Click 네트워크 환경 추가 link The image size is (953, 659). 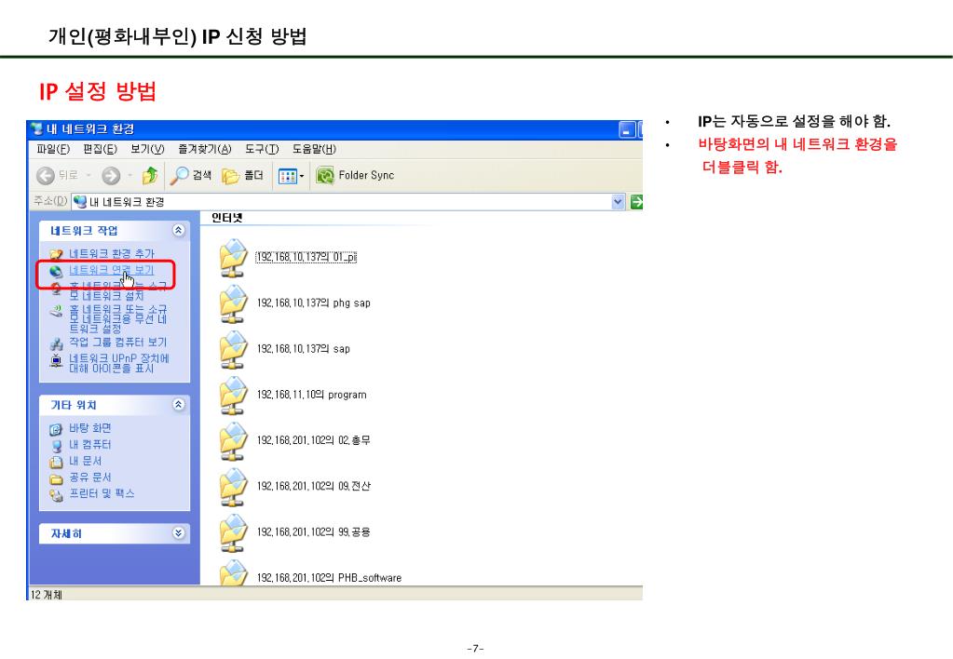[112, 253]
